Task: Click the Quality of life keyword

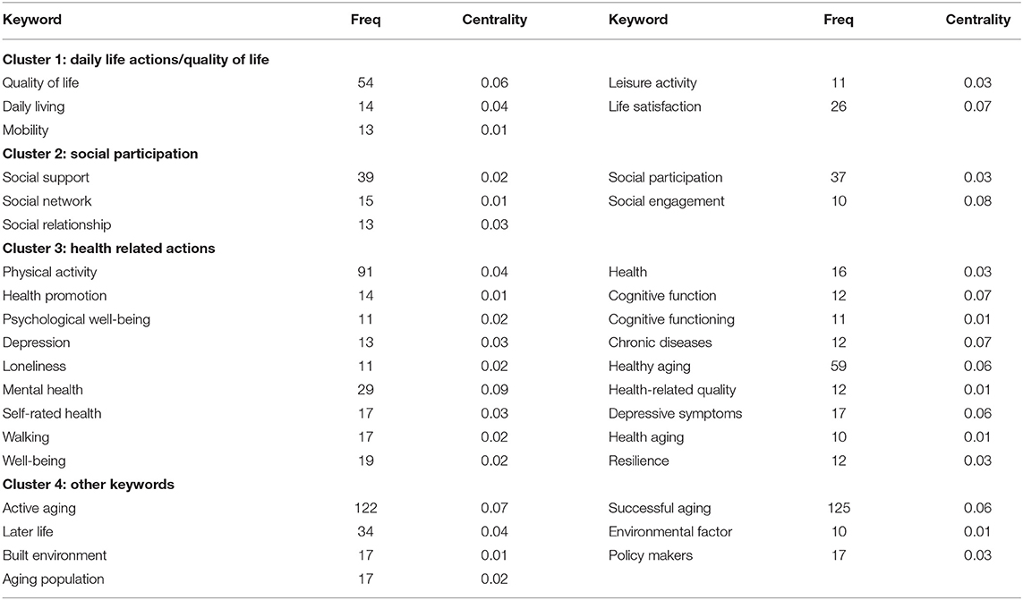Action: point(40,83)
